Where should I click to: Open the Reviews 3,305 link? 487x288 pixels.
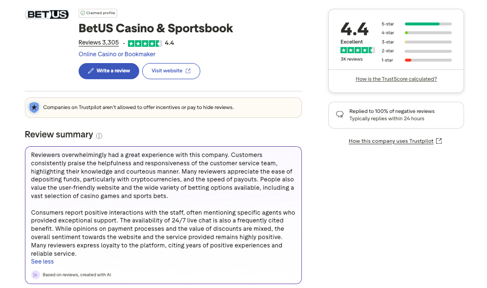pos(99,43)
